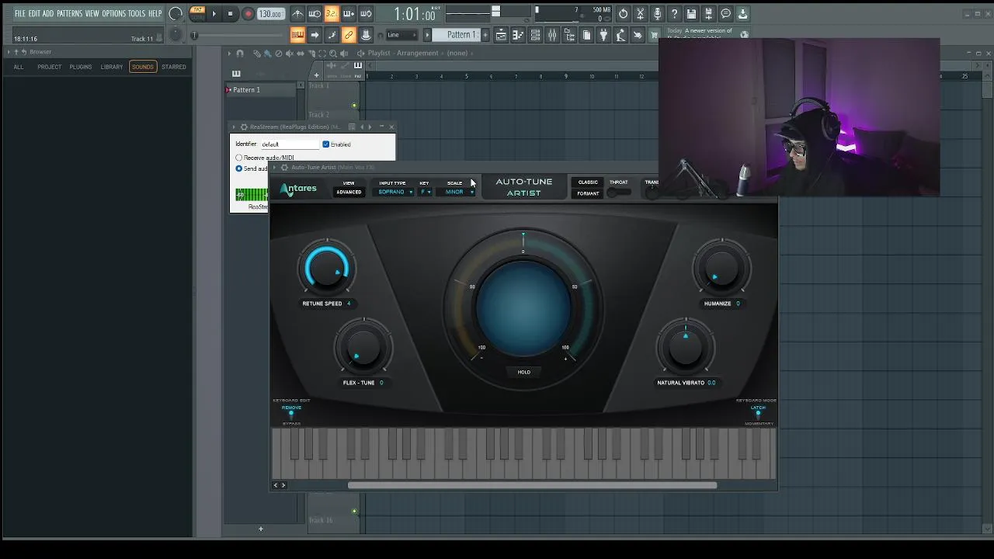Uncheck the Enabled checkbox in ReaStream
Image resolution: width=994 pixels, height=559 pixels.
[325, 144]
